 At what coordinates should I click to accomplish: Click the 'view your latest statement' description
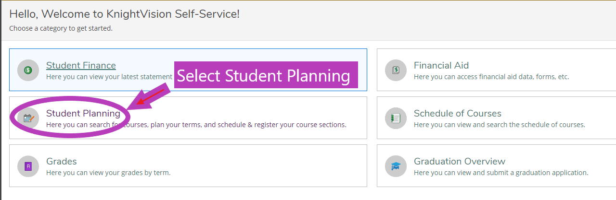(x=109, y=77)
